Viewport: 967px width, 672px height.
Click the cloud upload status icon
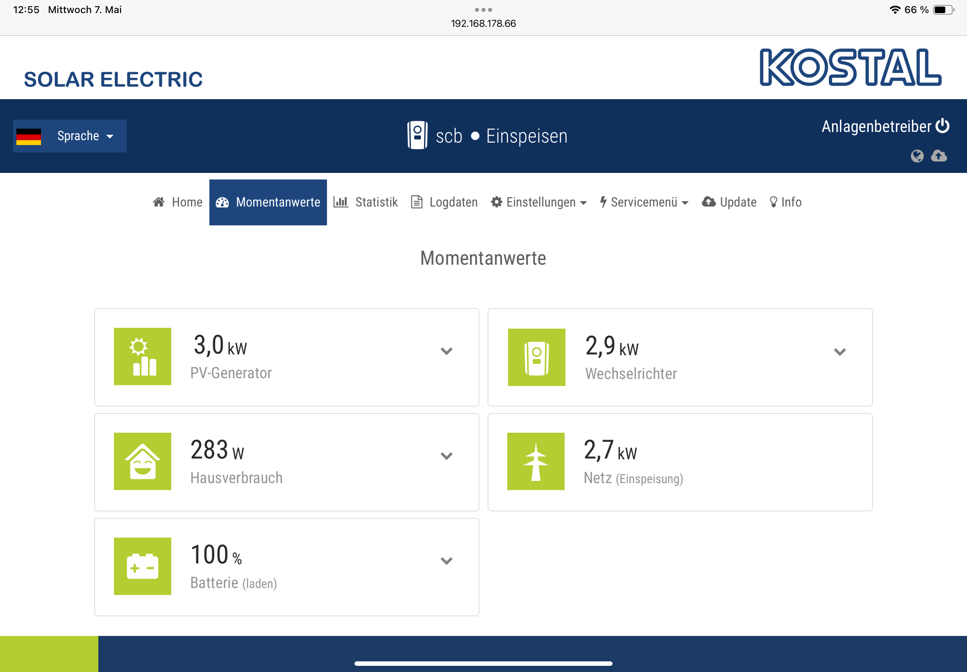(x=939, y=156)
